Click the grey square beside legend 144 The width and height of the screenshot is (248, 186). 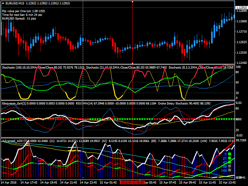pos(229,170)
